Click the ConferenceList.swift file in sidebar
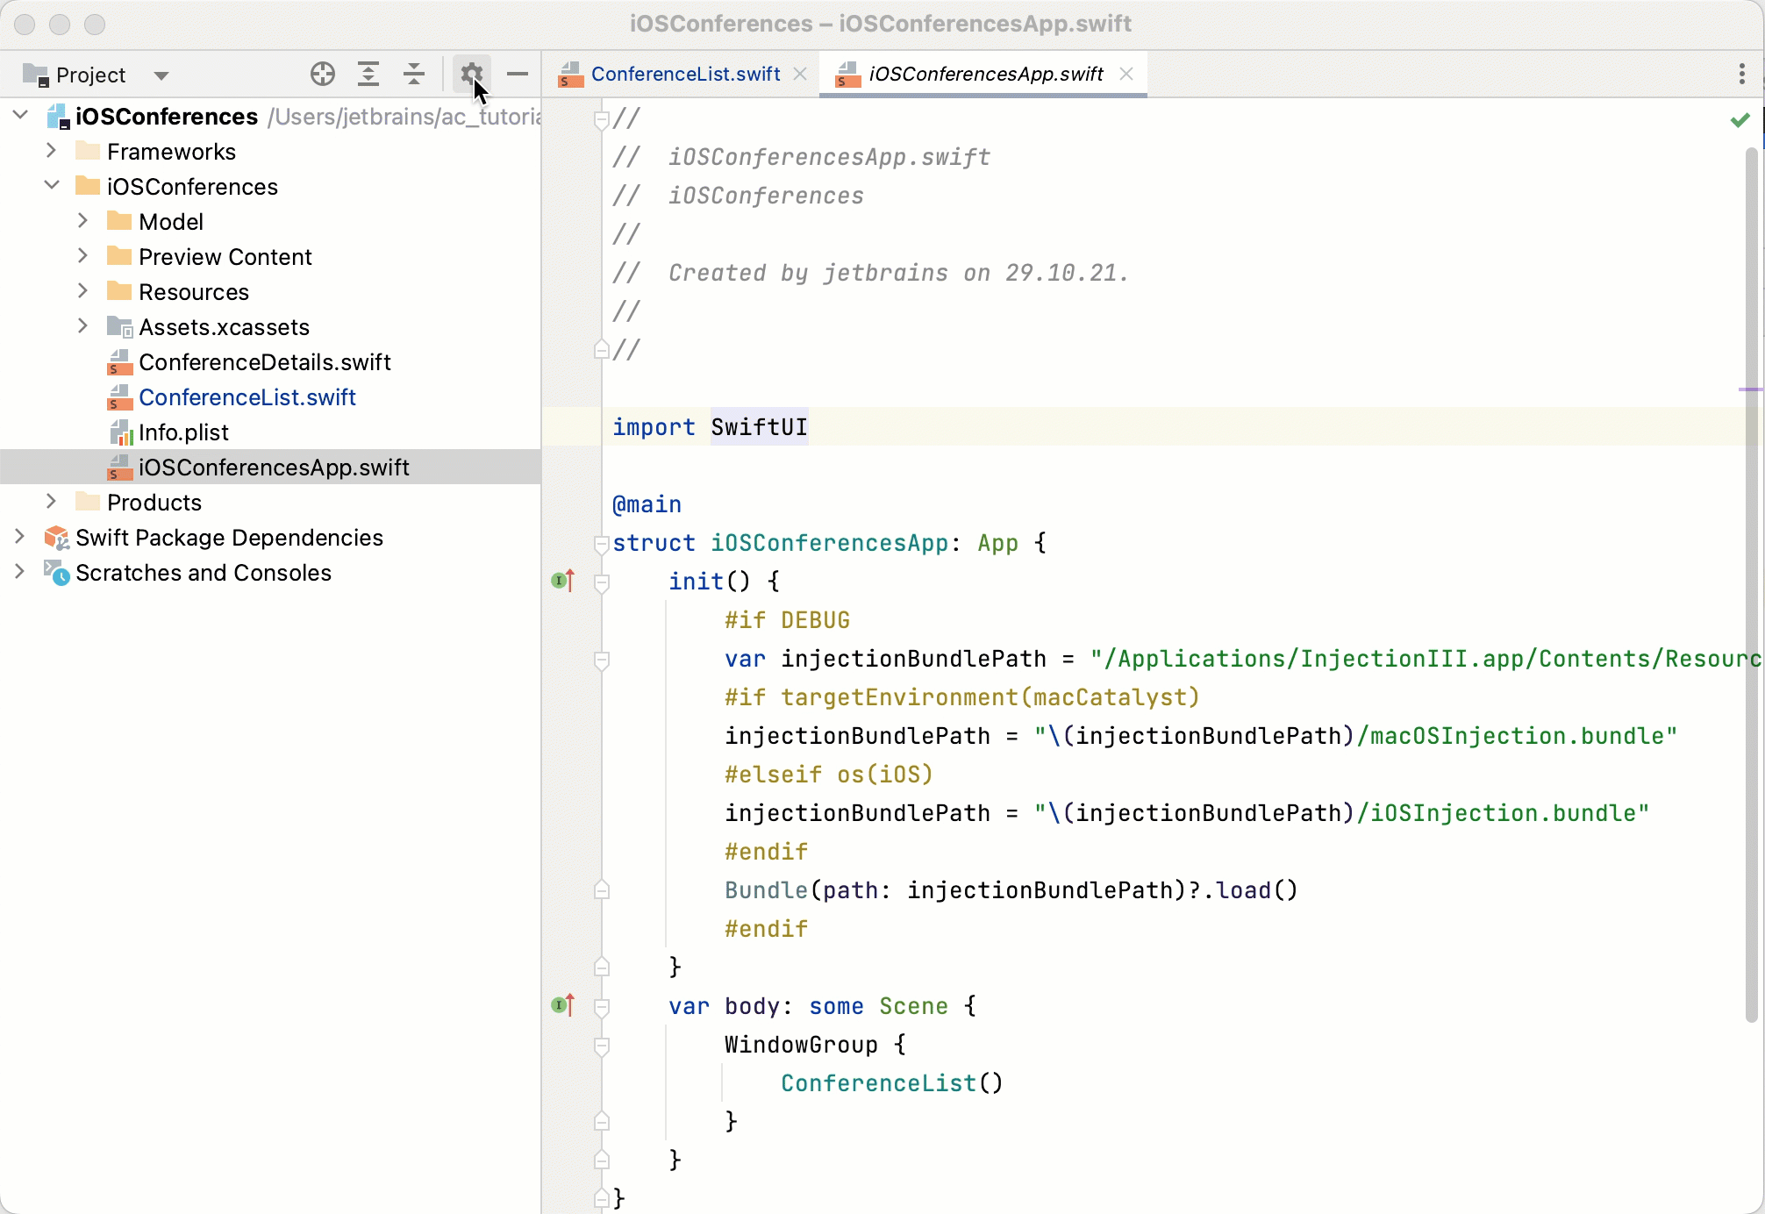The width and height of the screenshot is (1765, 1214). [x=248, y=397]
